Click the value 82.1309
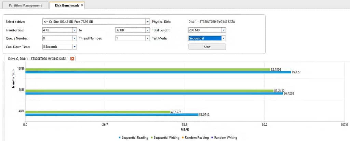This screenshot has height=141, width=350. pos(276,70)
